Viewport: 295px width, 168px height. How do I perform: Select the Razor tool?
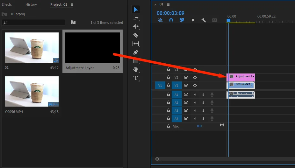click(x=136, y=35)
